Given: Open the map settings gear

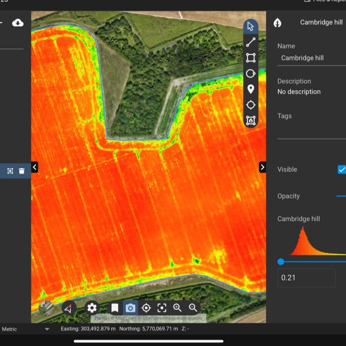Looking at the screenshot, I should point(91,308).
